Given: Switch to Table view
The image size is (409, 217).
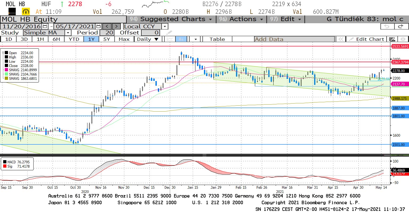Looking at the screenshot, I should [x=217, y=39].
